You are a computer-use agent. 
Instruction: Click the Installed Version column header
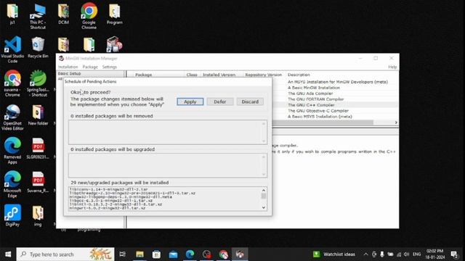click(x=219, y=75)
